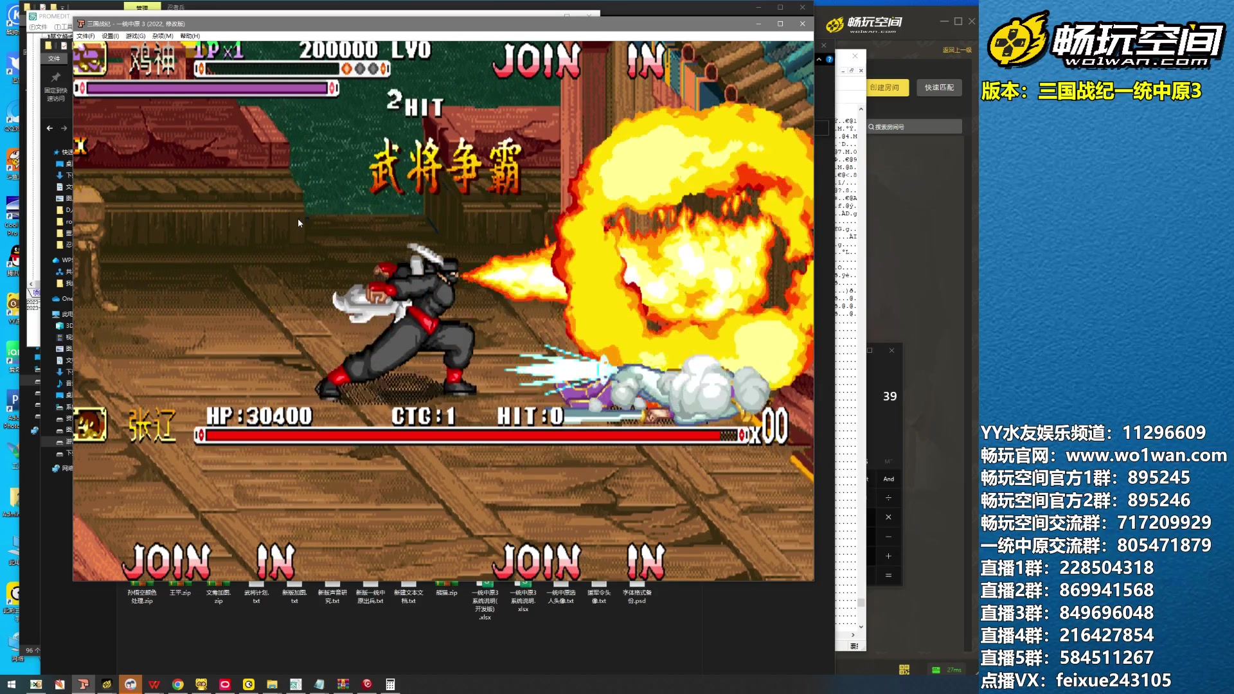Select 字体格式备份.psd file
Screen dimensions: 1234x694
point(637,594)
